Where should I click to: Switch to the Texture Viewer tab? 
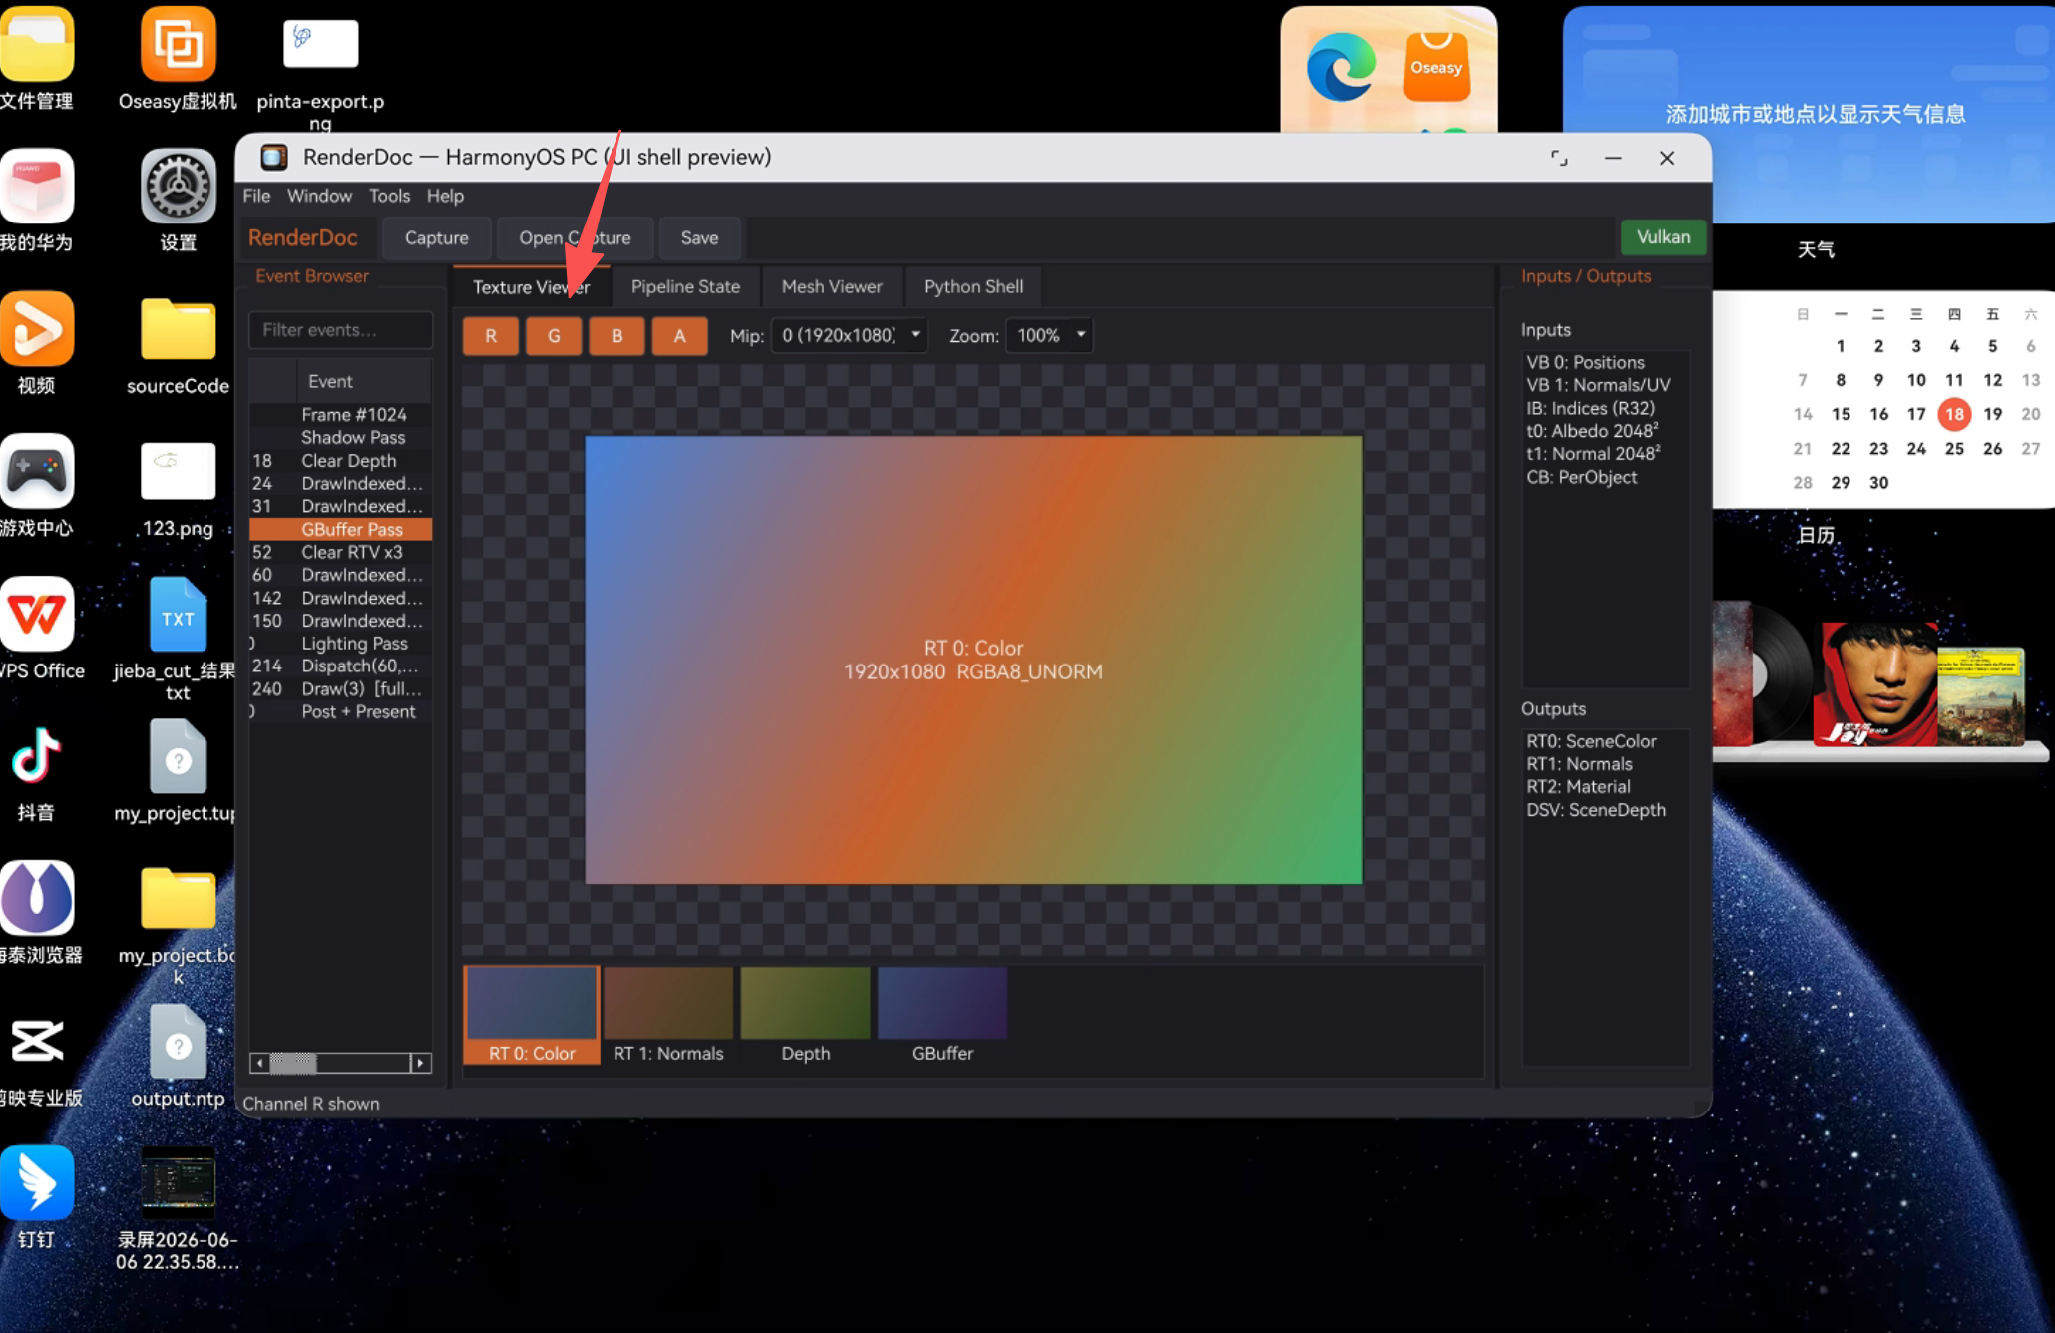coord(531,287)
